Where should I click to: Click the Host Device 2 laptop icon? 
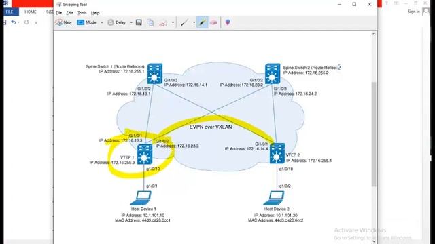(x=274, y=198)
